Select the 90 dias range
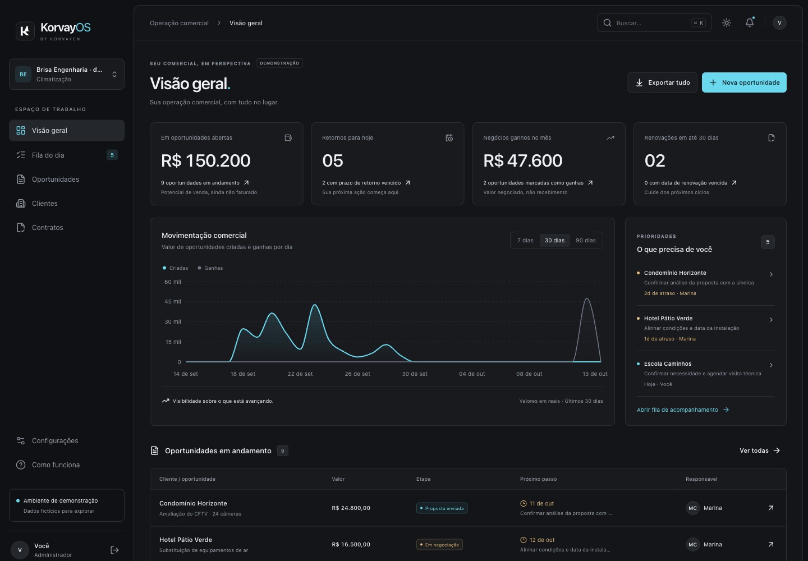The image size is (808, 561). (x=586, y=241)
